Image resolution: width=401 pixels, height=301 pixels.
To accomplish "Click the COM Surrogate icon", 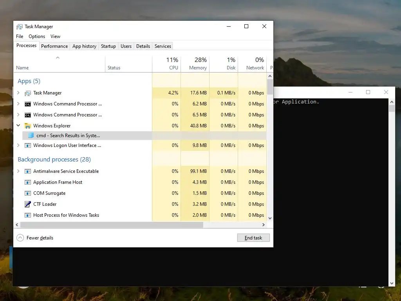I will coord(28,193).
